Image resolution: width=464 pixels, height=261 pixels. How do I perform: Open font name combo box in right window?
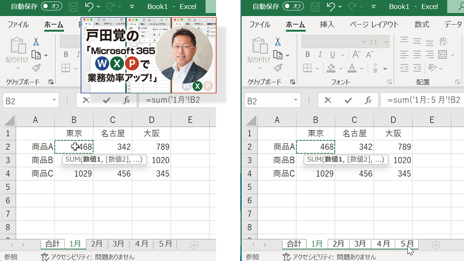(334, 42)
